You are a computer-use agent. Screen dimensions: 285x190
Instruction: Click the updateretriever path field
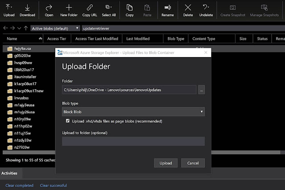click(x=183, y=28)
